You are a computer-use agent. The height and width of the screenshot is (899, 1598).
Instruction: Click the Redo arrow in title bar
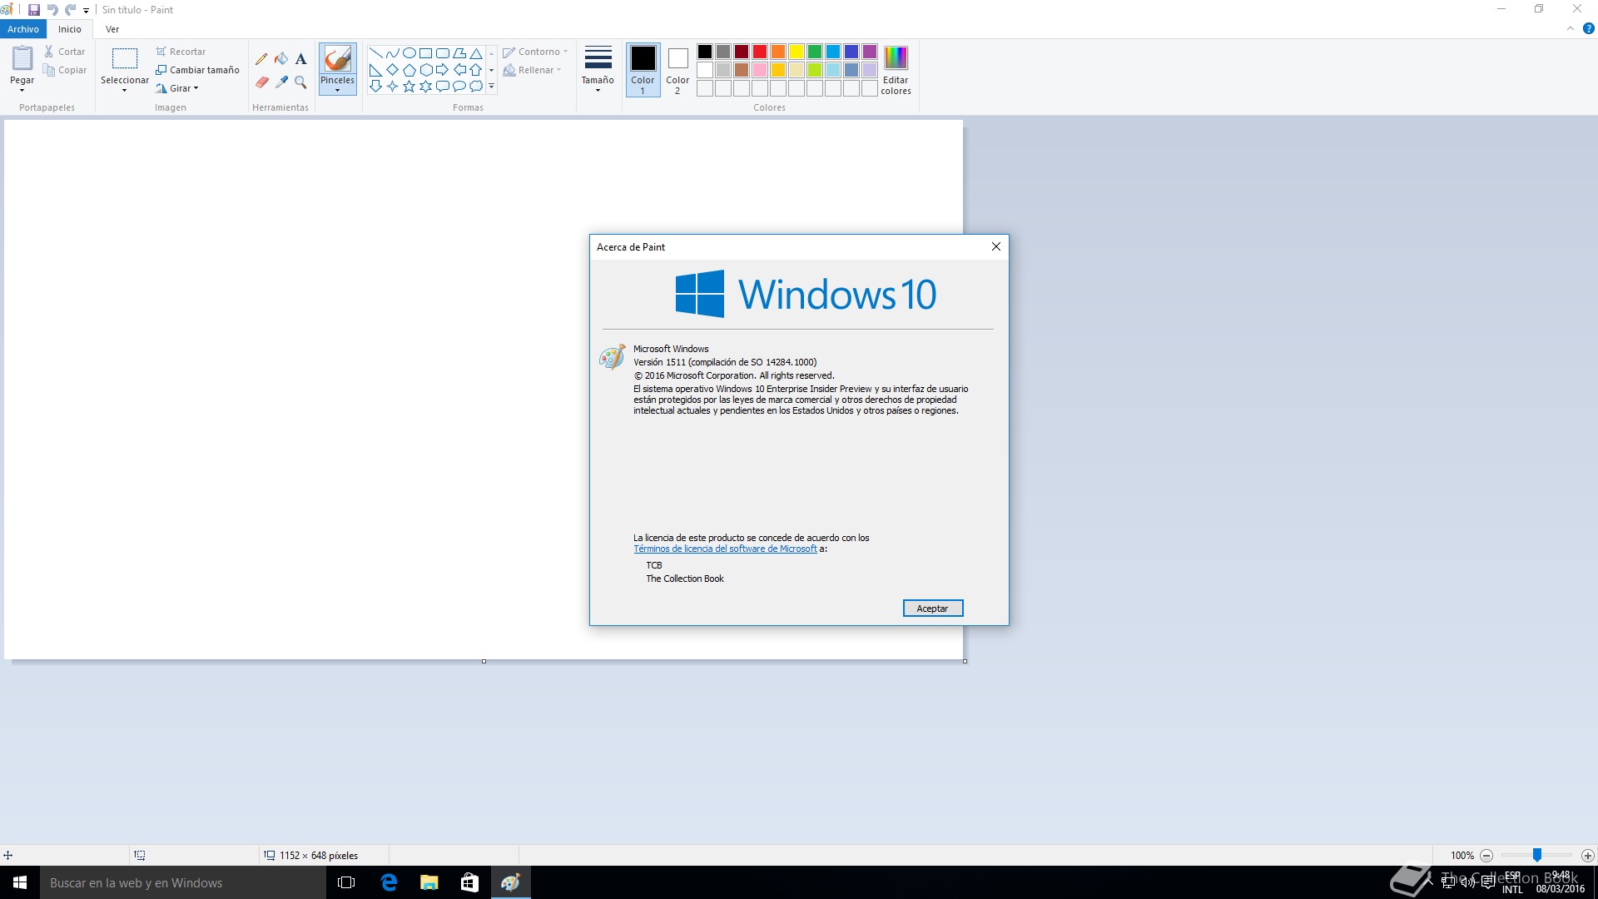click(71, 10)
